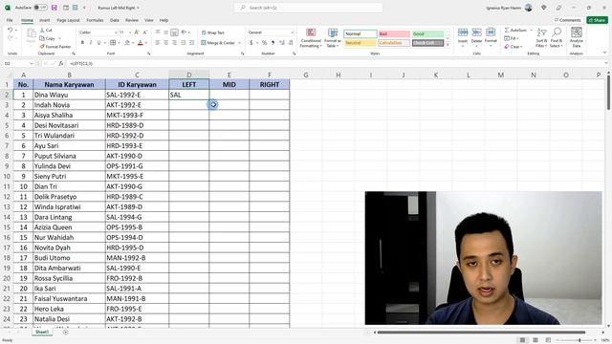Increase the font size
Image resolution: width=612 pixels, height=344 pixels.
click(x=137, y=32)
